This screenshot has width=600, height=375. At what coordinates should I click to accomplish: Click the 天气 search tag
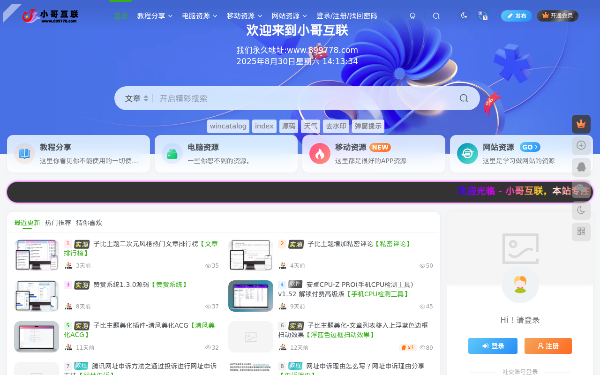coord(310,126)
